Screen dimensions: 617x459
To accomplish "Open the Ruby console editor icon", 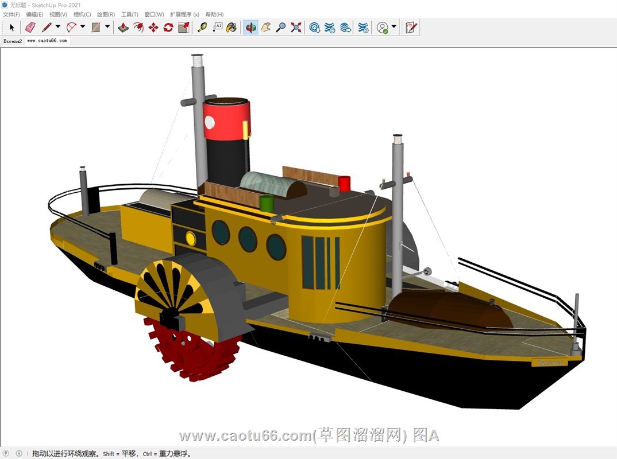I will (x=411, y=27).
